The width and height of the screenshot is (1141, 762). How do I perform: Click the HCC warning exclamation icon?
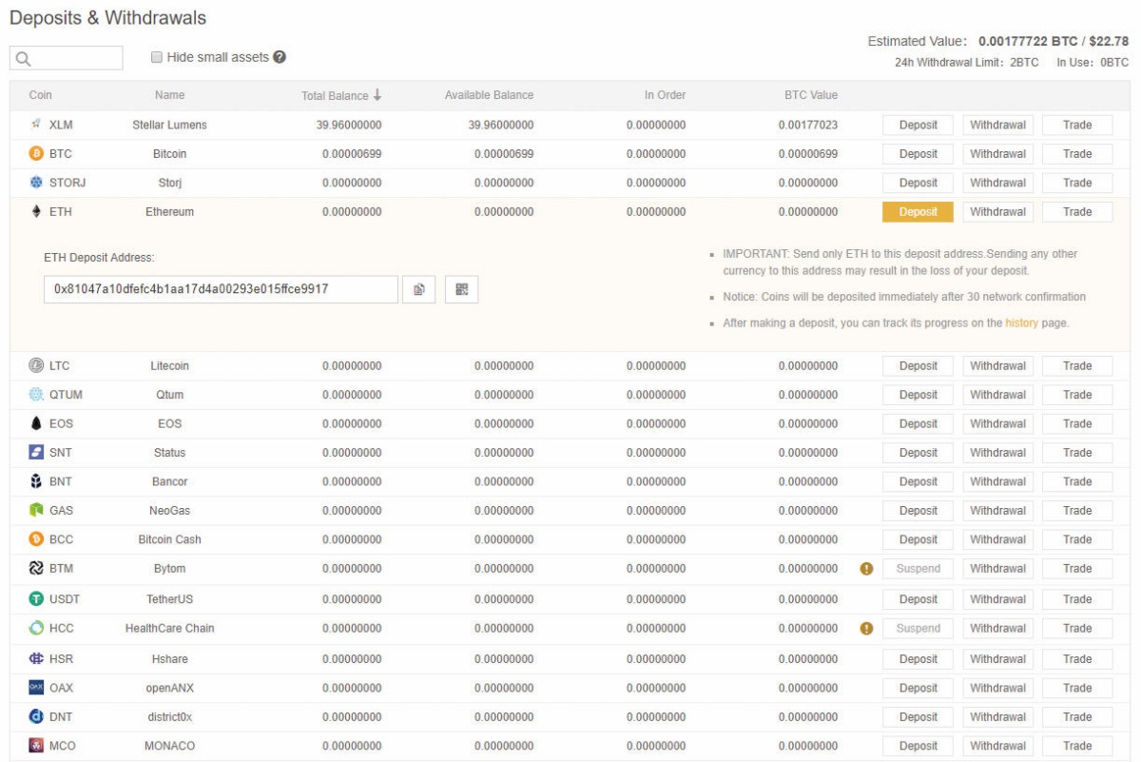(866, 628)
